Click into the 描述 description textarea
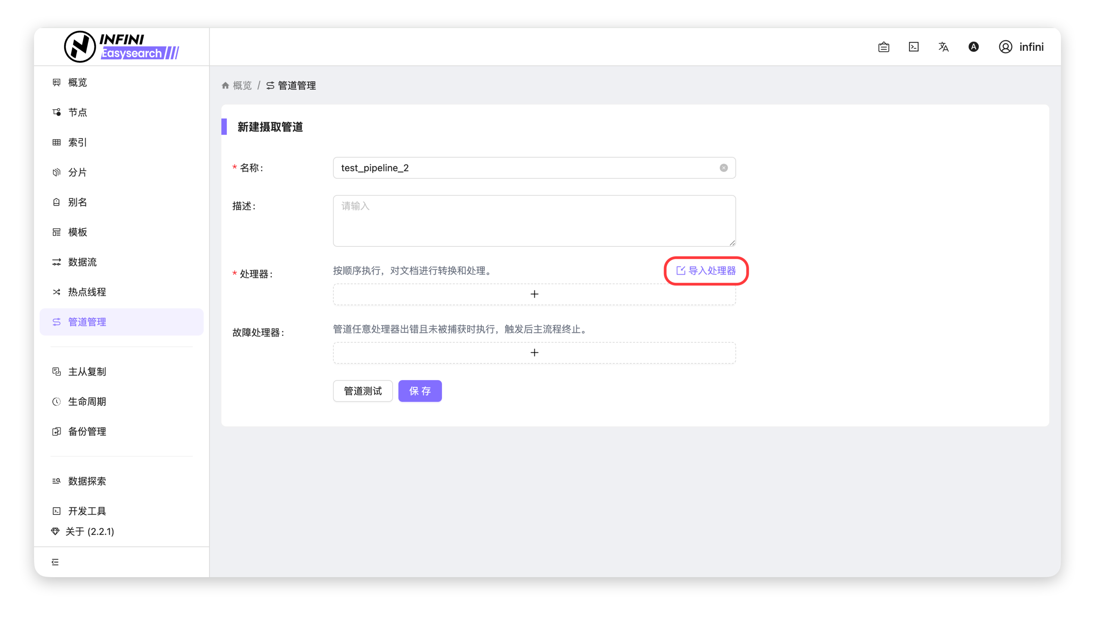 tap(534, 221)
